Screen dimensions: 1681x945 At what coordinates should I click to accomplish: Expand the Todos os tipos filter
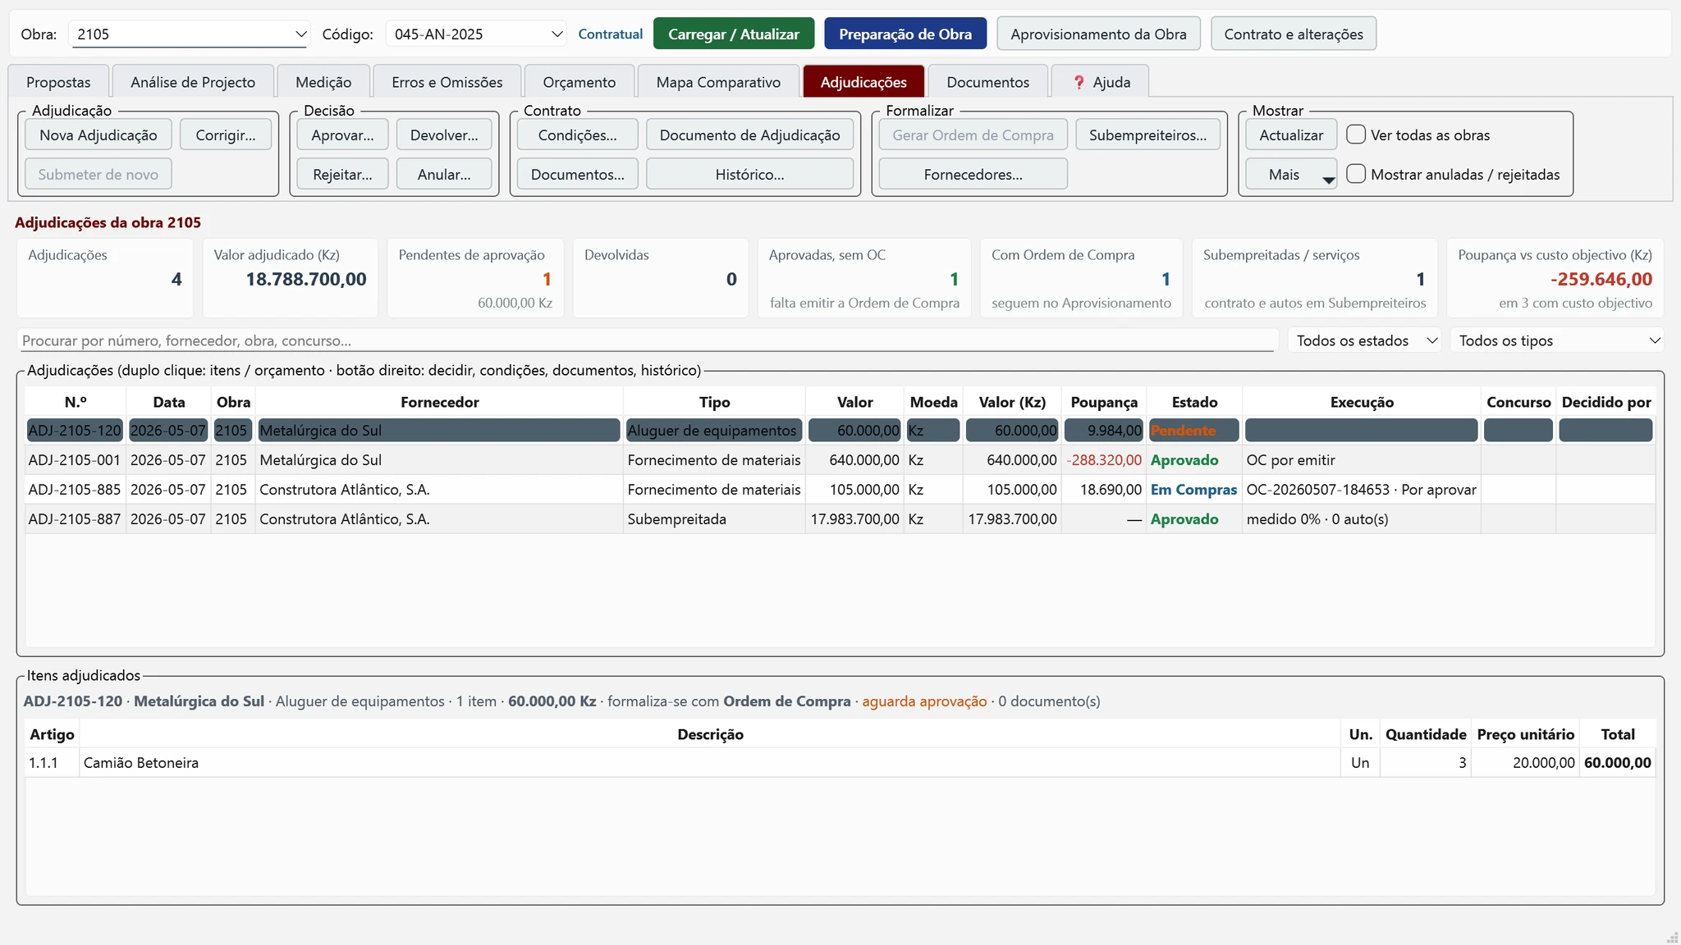1558,340
